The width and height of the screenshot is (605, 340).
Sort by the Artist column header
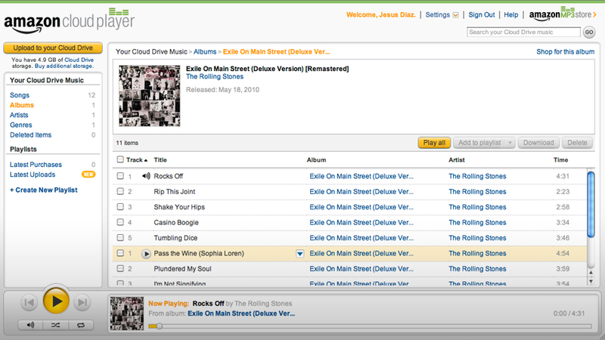point(457,159)
